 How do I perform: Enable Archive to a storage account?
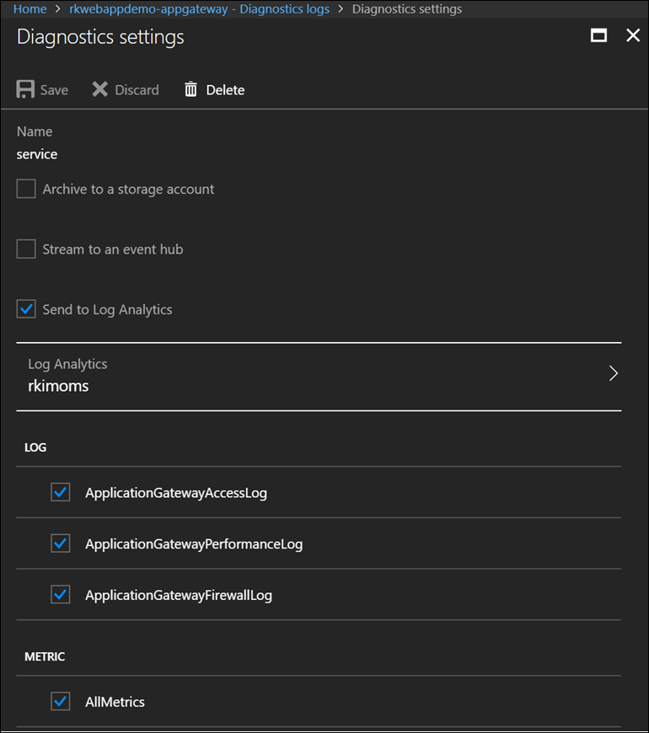26,188
